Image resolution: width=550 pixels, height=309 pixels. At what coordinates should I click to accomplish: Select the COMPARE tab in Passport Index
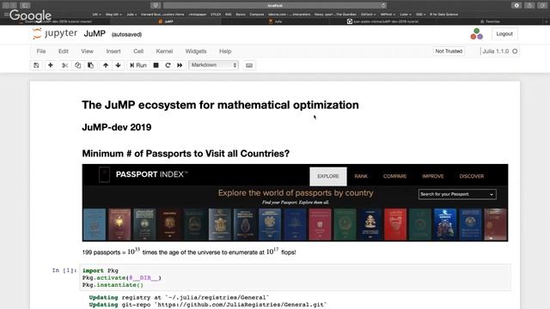coord(394,176)
